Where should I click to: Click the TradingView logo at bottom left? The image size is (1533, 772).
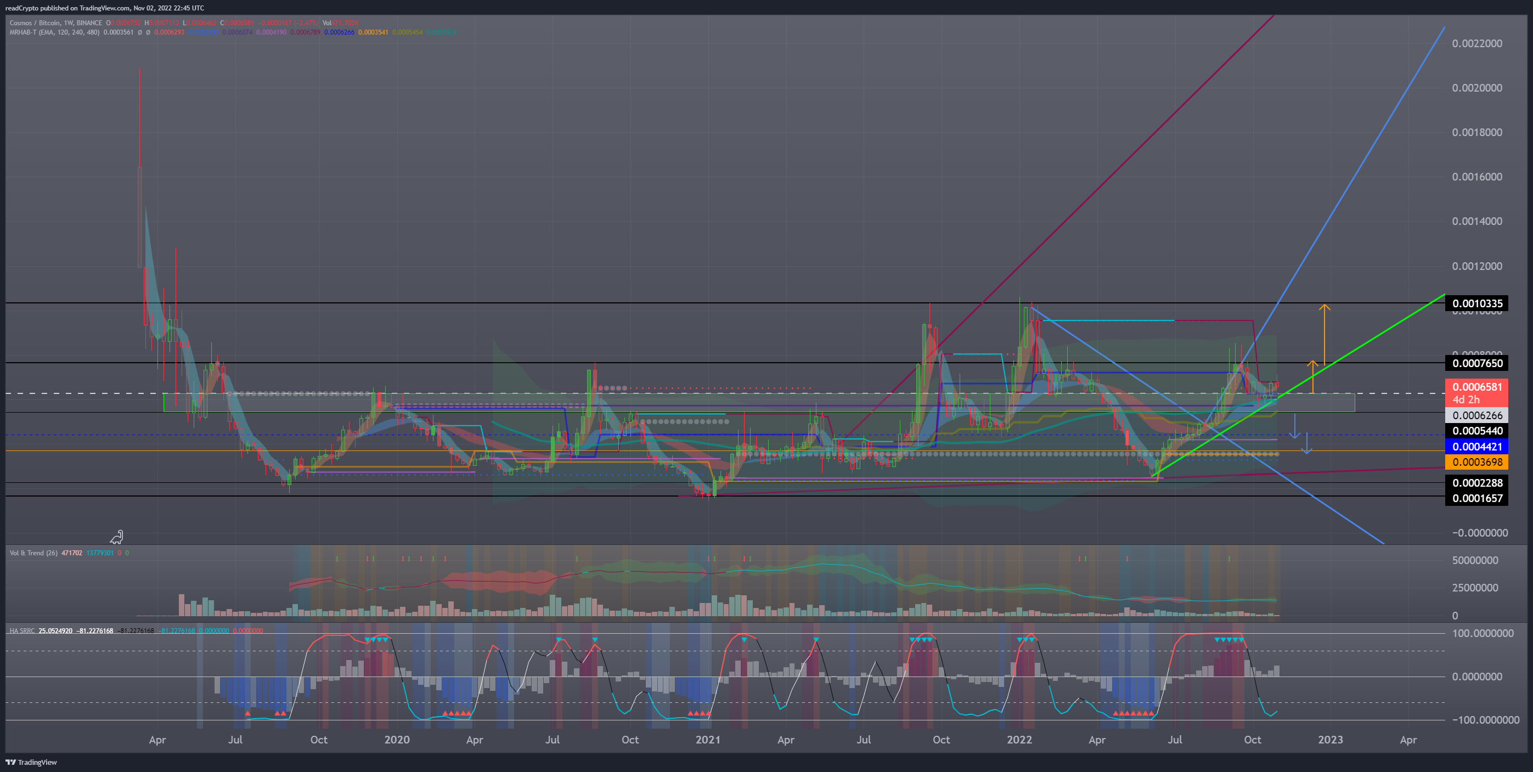click(x=31, y=762)
